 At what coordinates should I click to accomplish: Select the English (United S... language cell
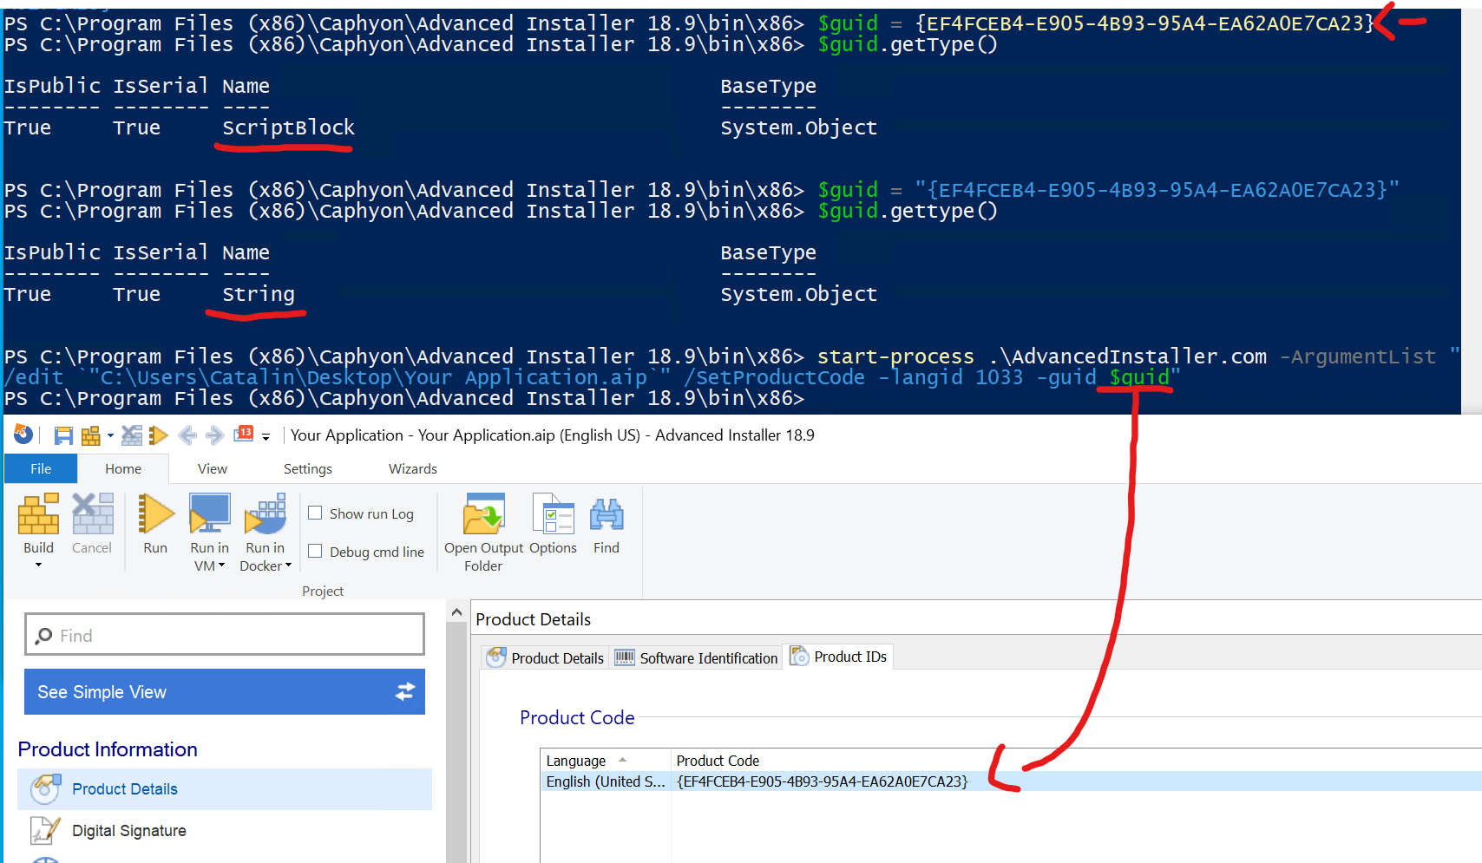606,781
